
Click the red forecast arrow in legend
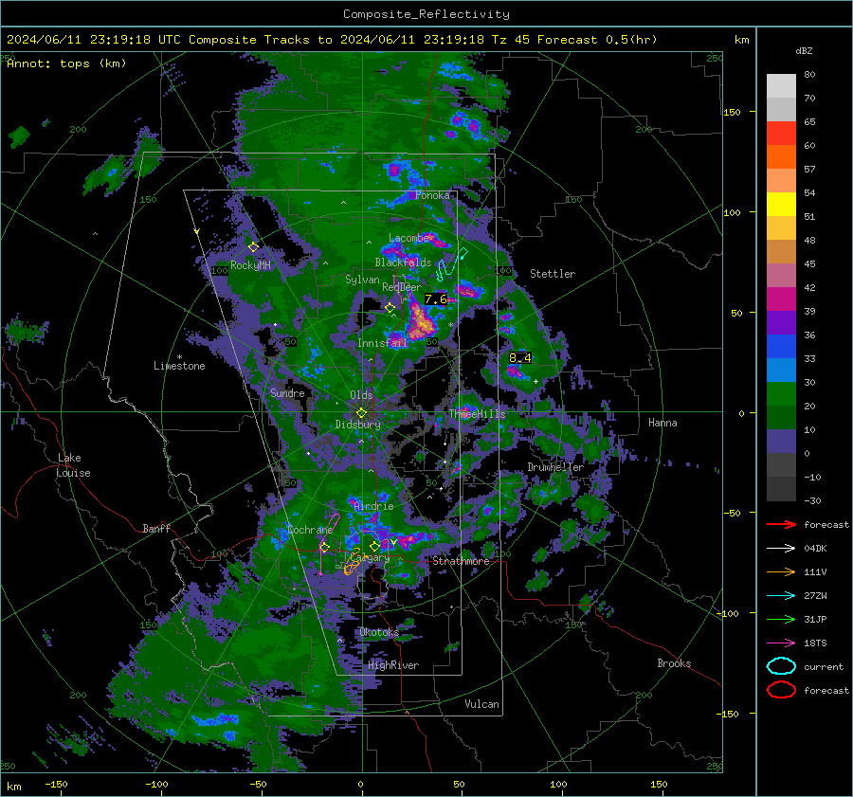(781, 524)
